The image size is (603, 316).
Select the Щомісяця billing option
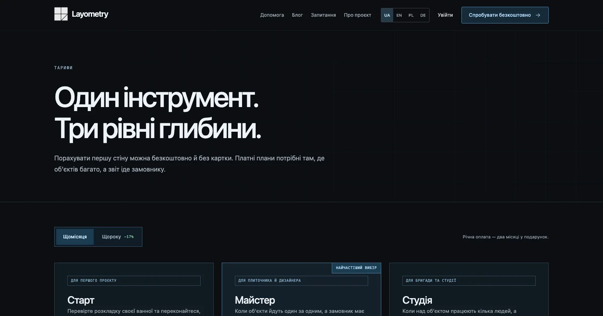click(x=75, y=237)
